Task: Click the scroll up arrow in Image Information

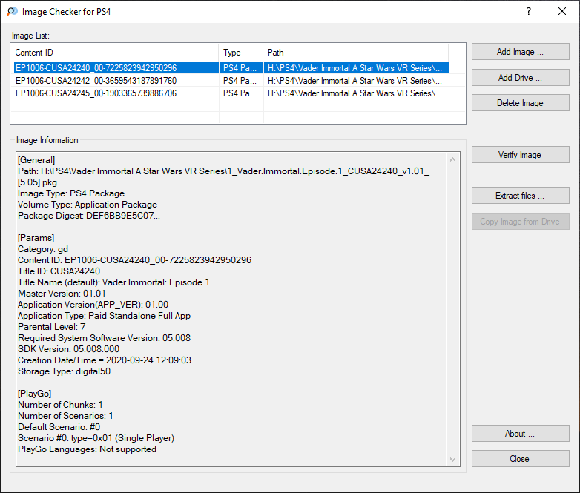Action: click(452, 160)
